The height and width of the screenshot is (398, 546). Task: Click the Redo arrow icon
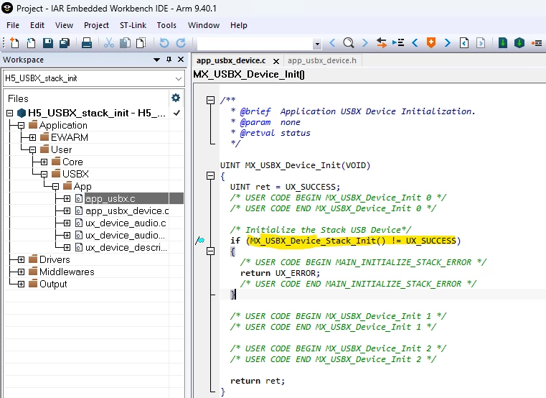181,42
